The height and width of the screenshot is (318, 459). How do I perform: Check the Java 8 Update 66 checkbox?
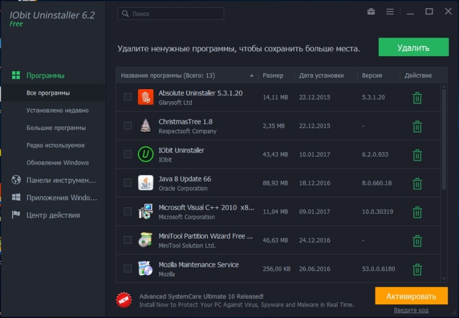point(128,183)
